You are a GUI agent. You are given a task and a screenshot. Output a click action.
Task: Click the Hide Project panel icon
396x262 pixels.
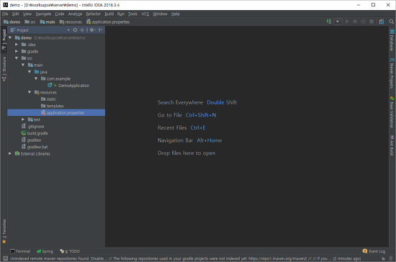(x=101, y=30)
